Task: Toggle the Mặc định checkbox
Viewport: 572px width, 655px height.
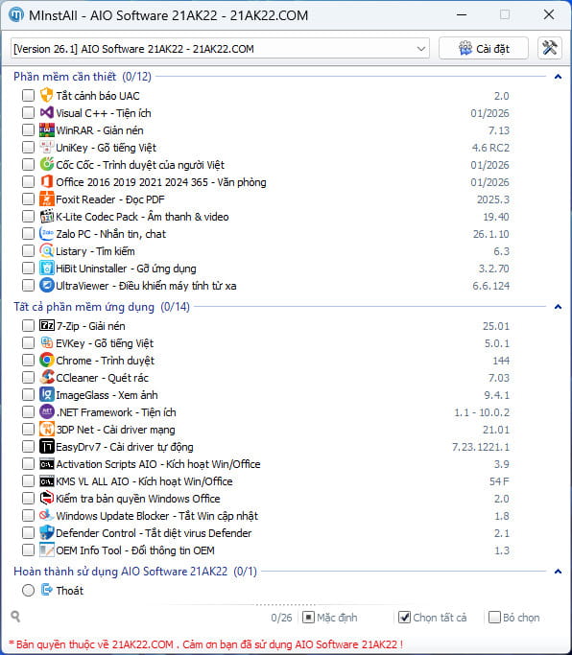Action: click(308, 617)
